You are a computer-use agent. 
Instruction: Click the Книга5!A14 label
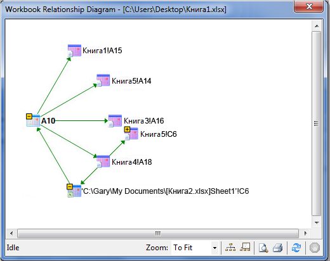click(131, 81)
